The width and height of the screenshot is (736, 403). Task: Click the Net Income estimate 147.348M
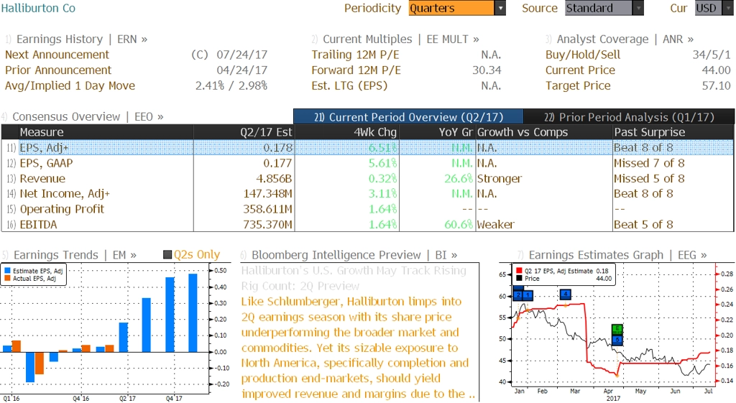(x=267, y=194)
